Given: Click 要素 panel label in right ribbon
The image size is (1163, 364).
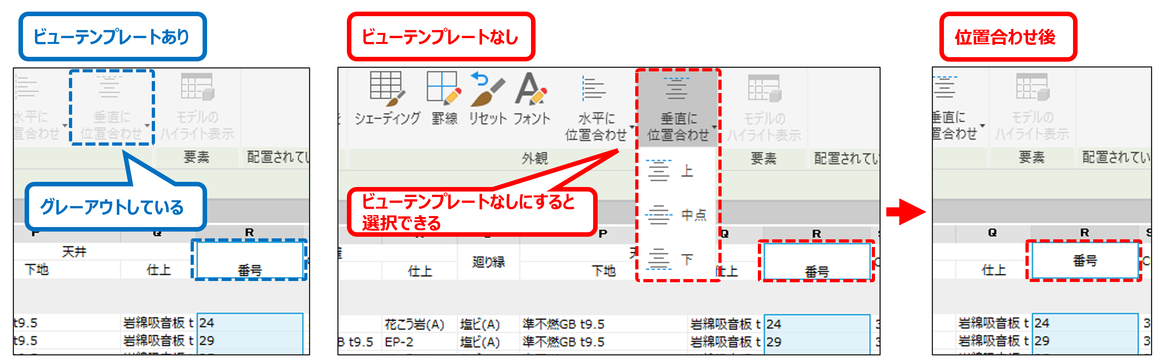Looking at the screenshot, I should pos(1032,157).
